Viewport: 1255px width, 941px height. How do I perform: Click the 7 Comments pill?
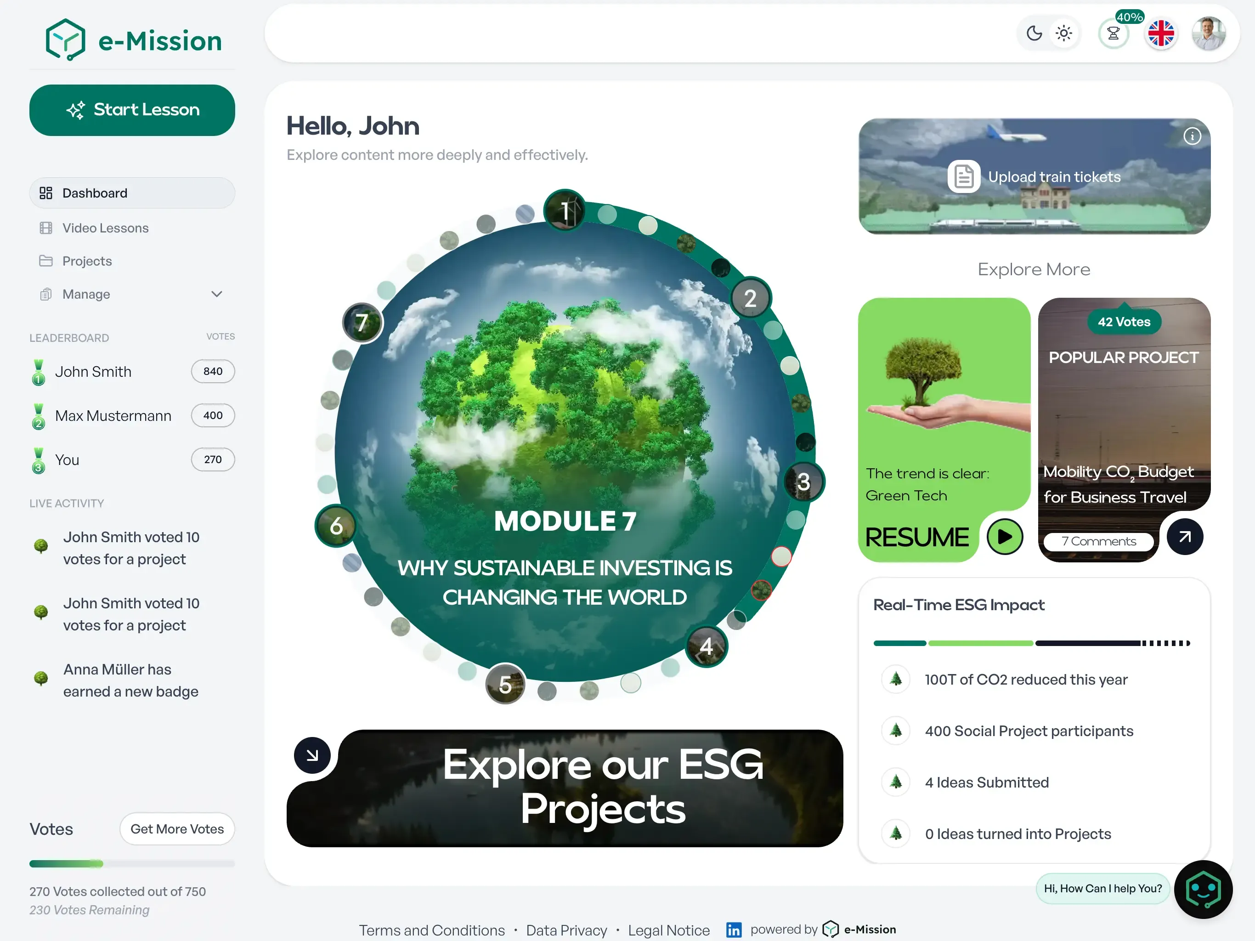(x=1098, y=541)
